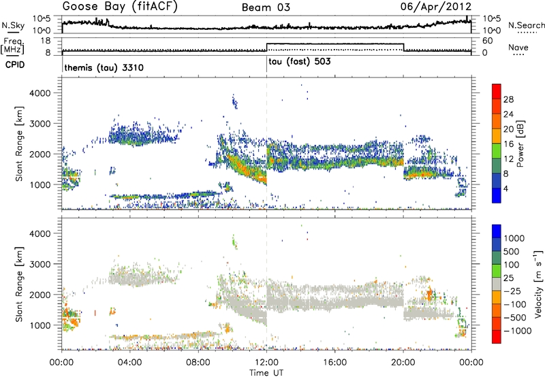
Task: Click the "18" frequency axis label
Action: click(45, 41)
